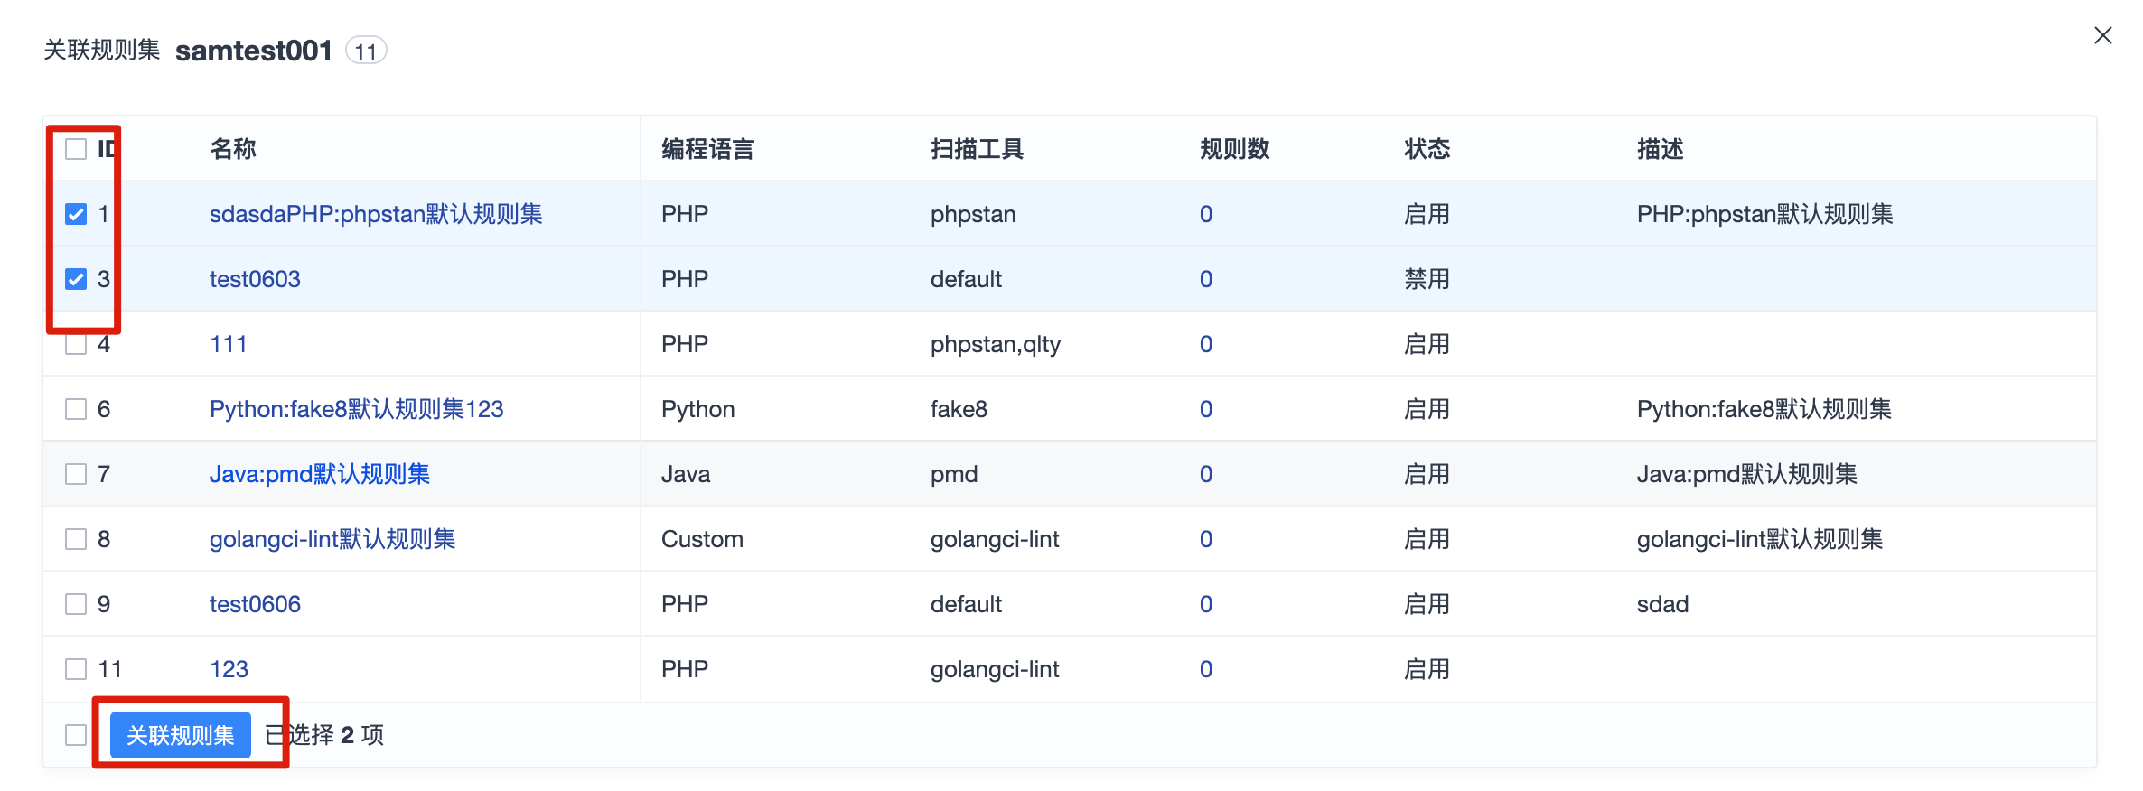The height and width of the screenshot is (791, 2143).
Task: Check the checkbox for rule set ID 9
Action: tap(76, 604)
